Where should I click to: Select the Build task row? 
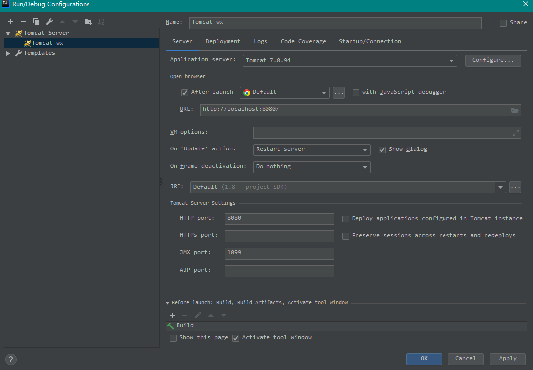(x=346, y=326)
